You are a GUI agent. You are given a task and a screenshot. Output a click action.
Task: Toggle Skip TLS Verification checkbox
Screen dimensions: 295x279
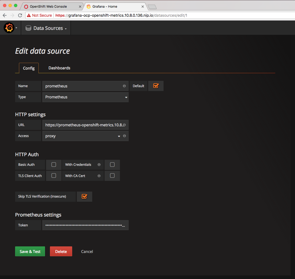[84, 196]
